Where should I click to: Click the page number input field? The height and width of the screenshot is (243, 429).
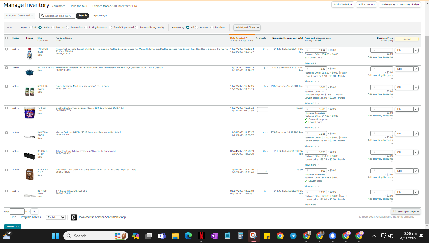(17, 211)
